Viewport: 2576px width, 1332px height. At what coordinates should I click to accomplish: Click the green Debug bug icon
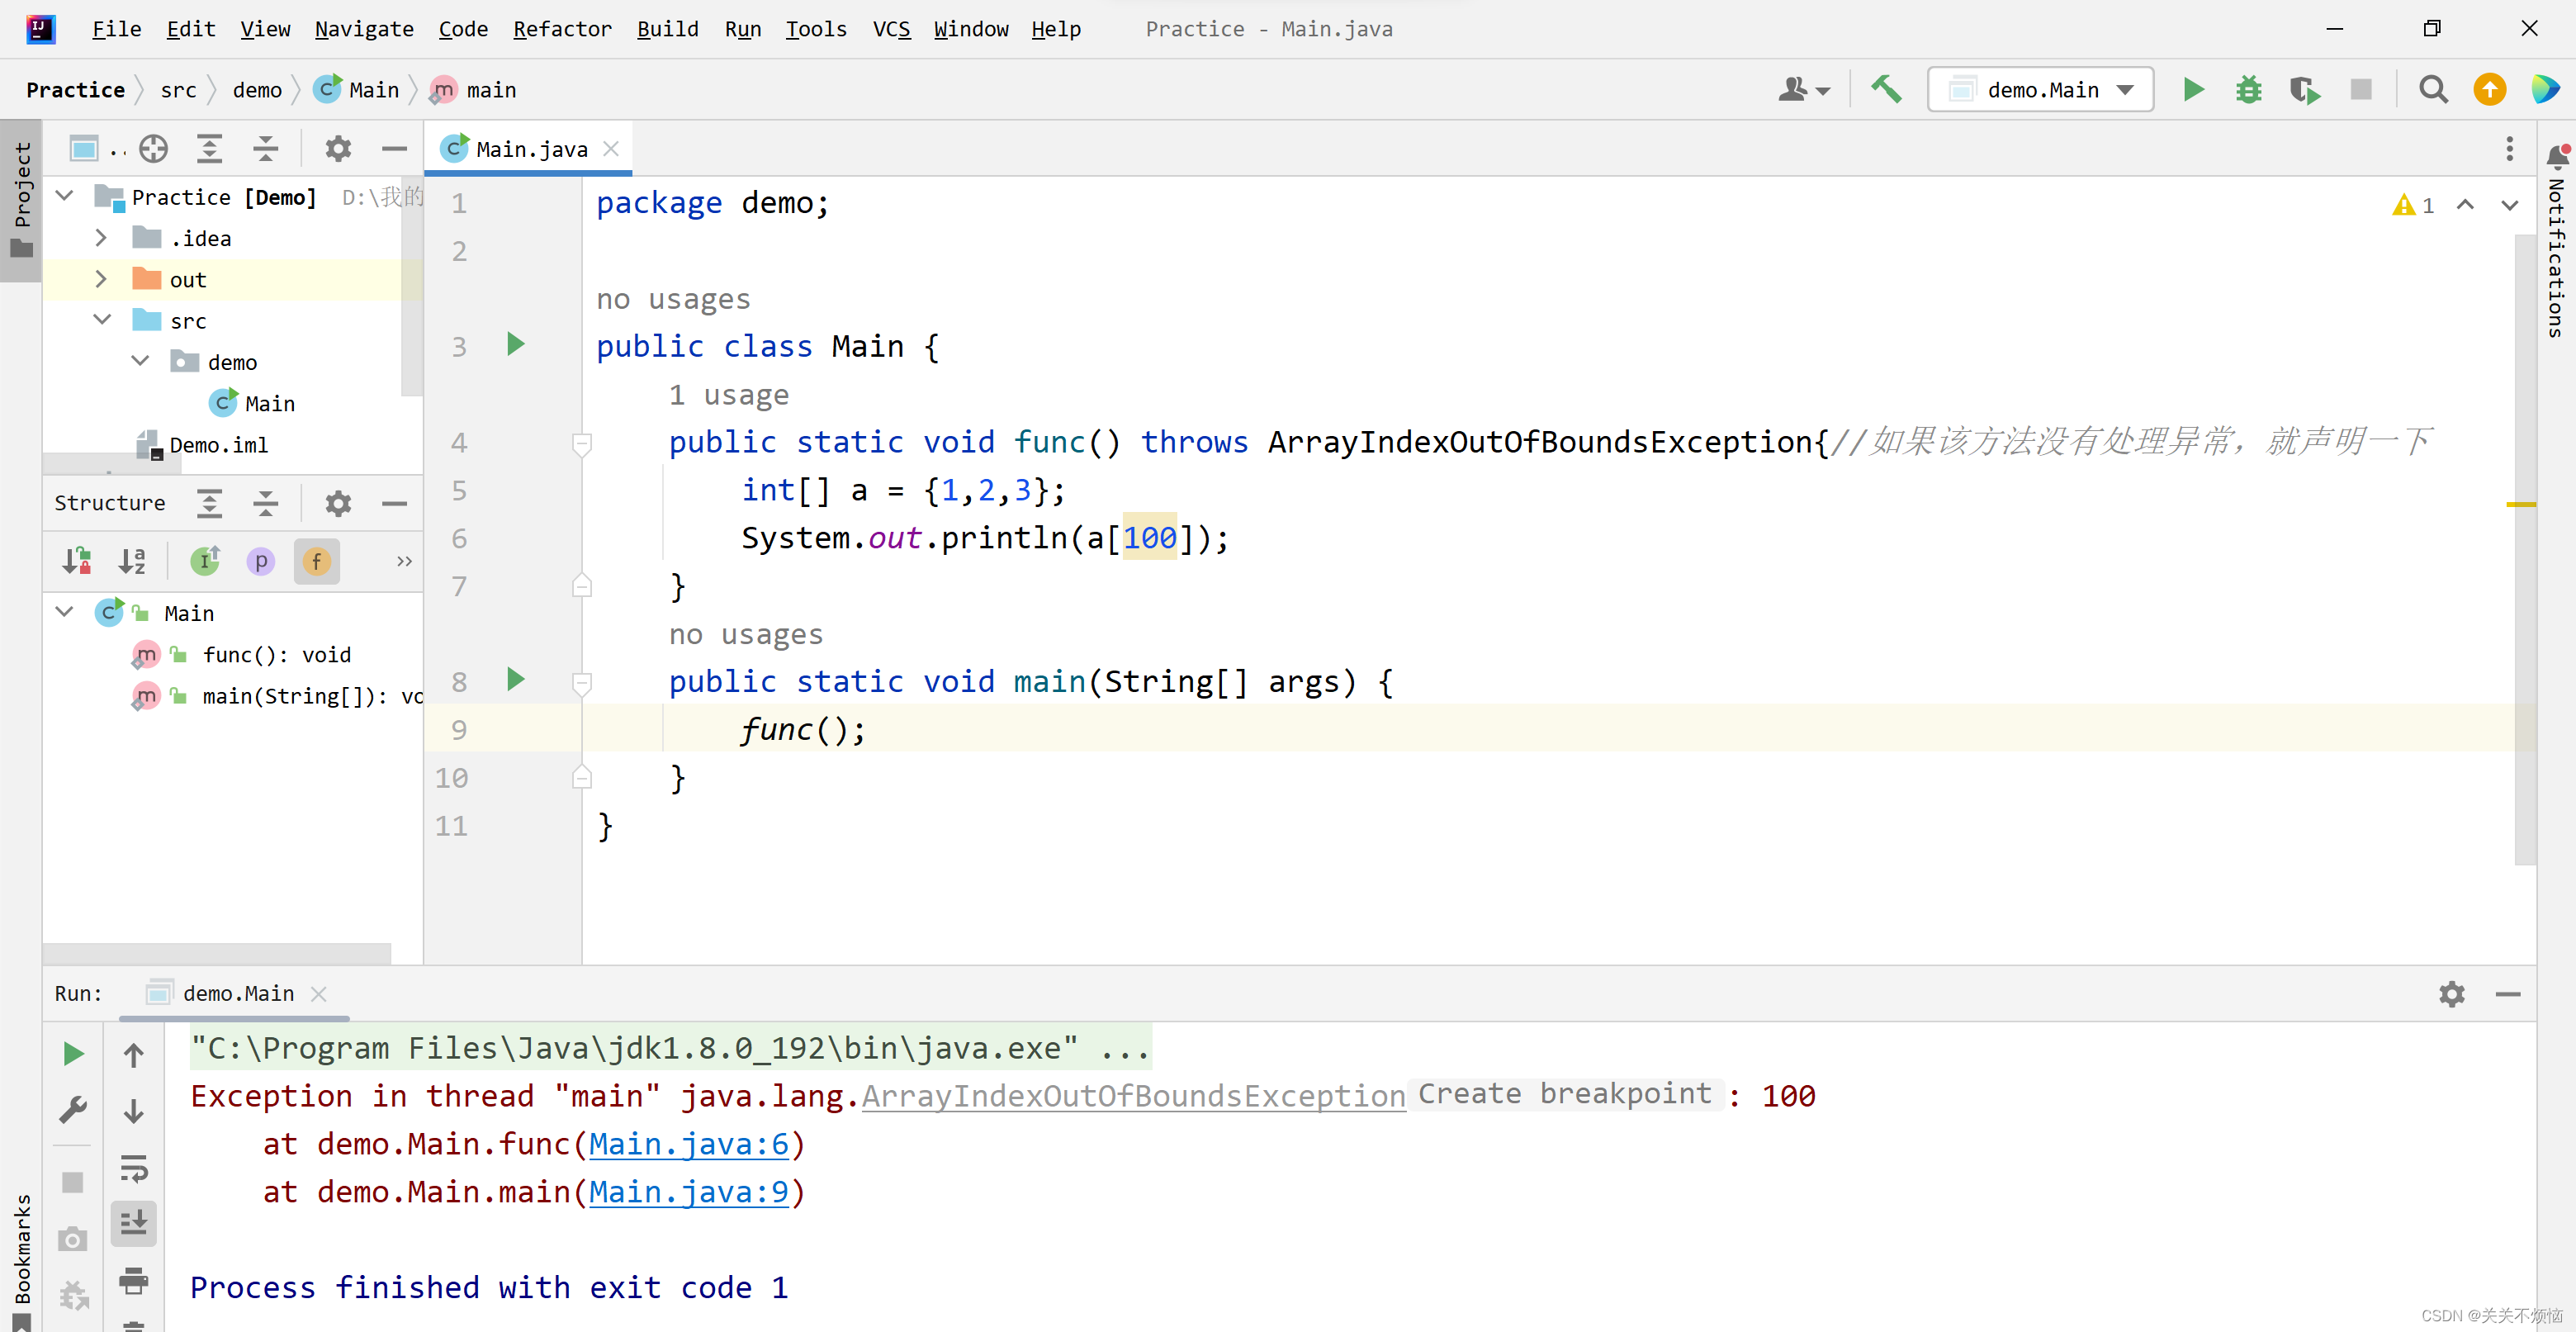click(x=2249, y=90)
